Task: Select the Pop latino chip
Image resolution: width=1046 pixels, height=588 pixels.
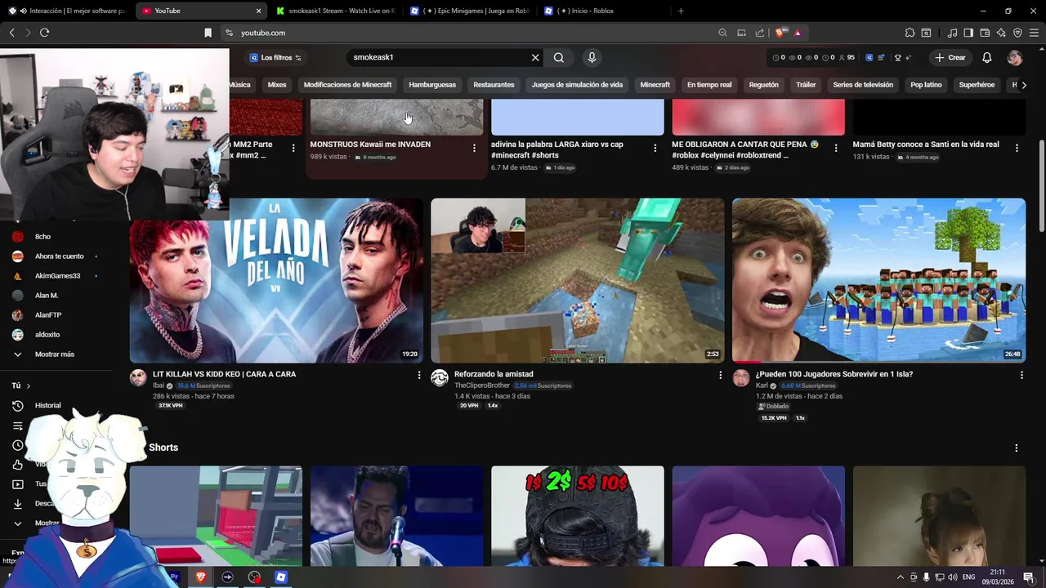Action: 926,85
